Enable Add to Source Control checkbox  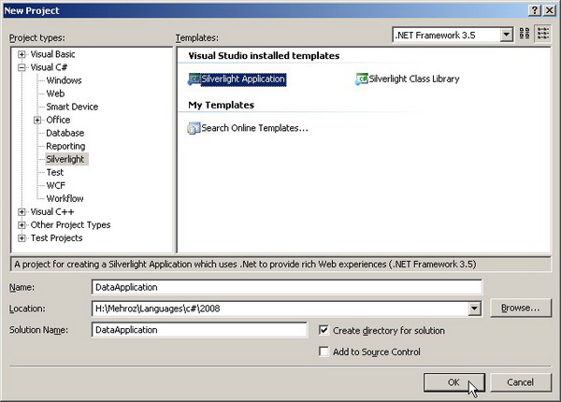coord(324,352)
